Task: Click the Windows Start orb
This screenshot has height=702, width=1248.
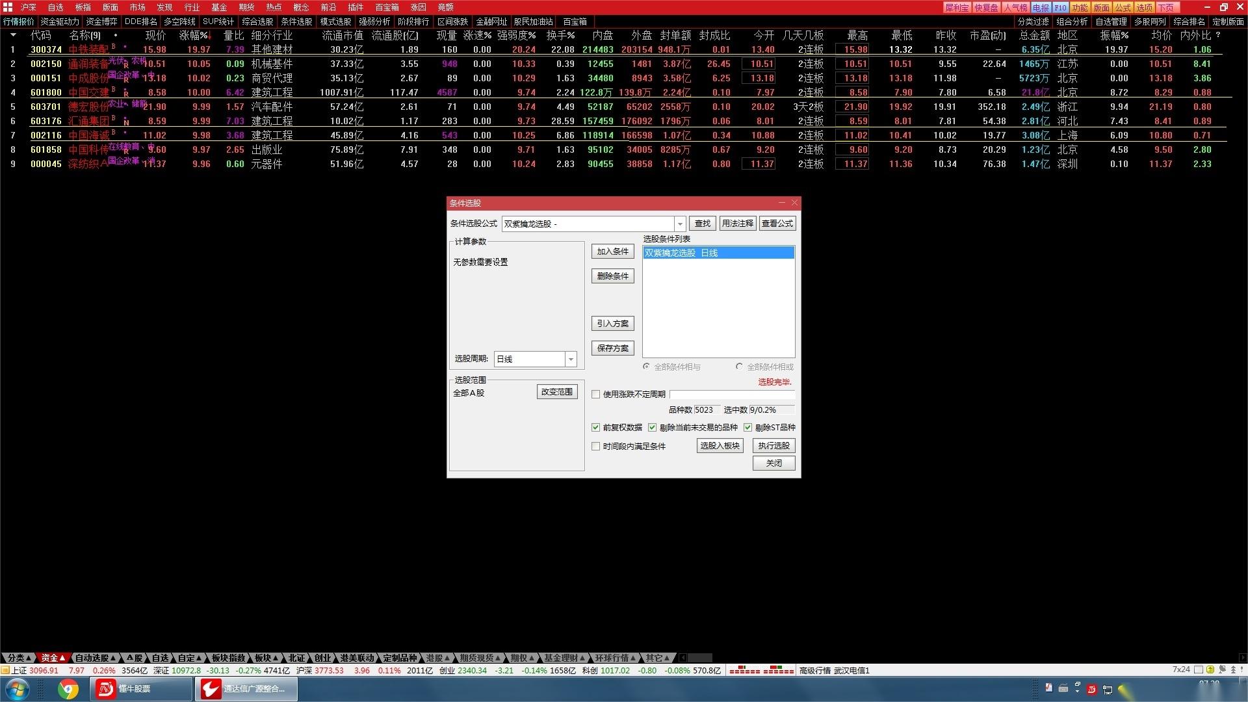Action: click(18, 688)
